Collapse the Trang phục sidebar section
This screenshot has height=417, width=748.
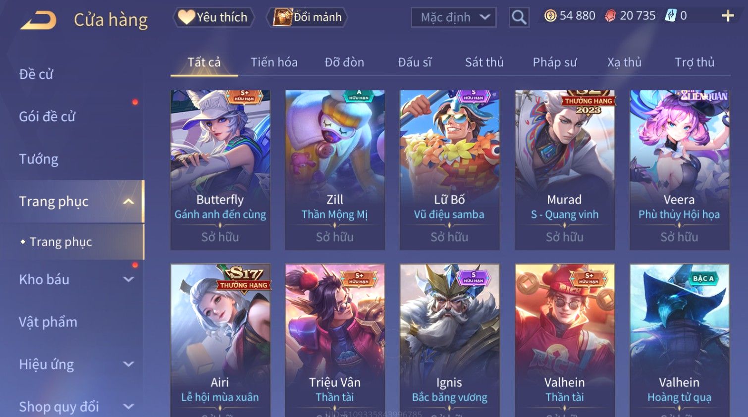click(128, 202)
